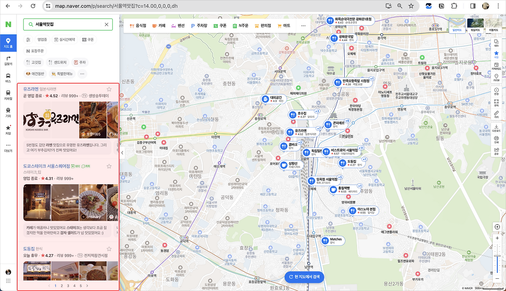Viewport: 506px width, 291px height.
Task: Select the 거리 distance measuring tool
Action: point(497,114)
